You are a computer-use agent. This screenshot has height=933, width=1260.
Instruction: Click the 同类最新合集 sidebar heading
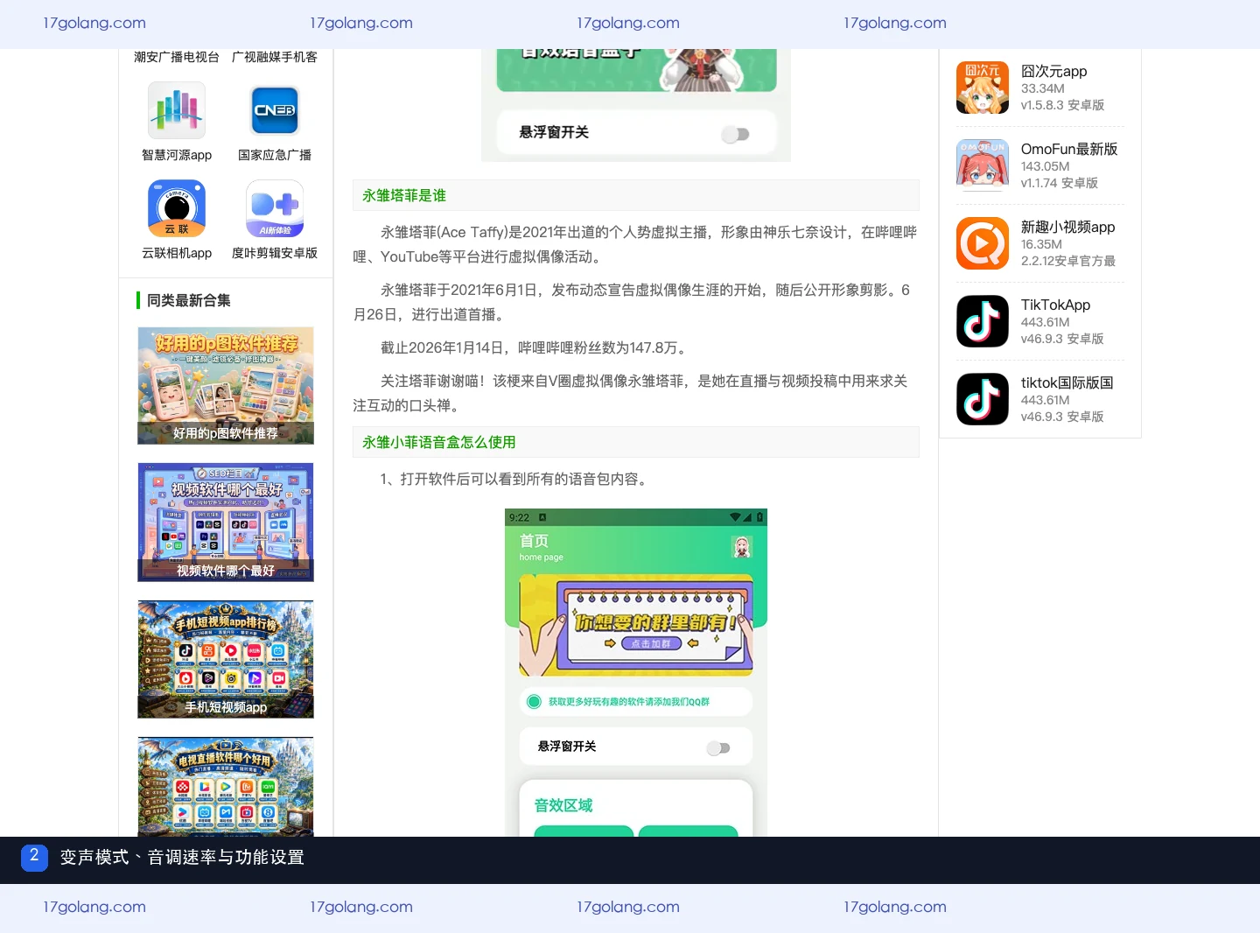click(189, 300)
